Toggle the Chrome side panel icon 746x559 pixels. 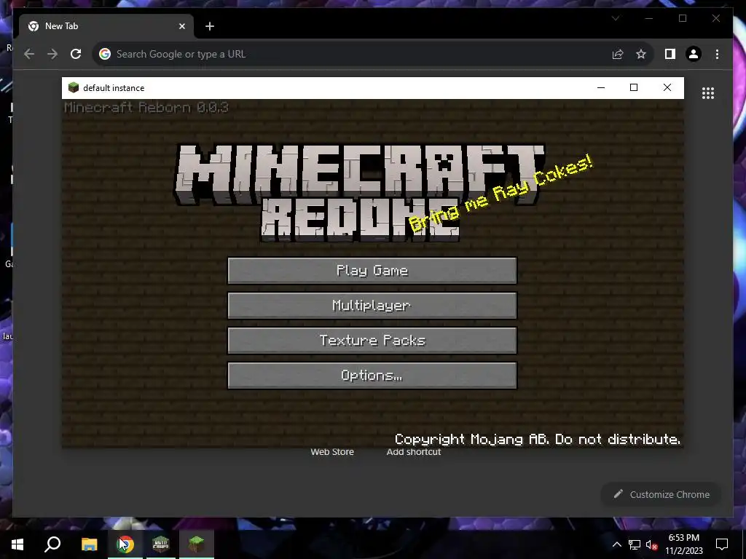tap(670, 54)
